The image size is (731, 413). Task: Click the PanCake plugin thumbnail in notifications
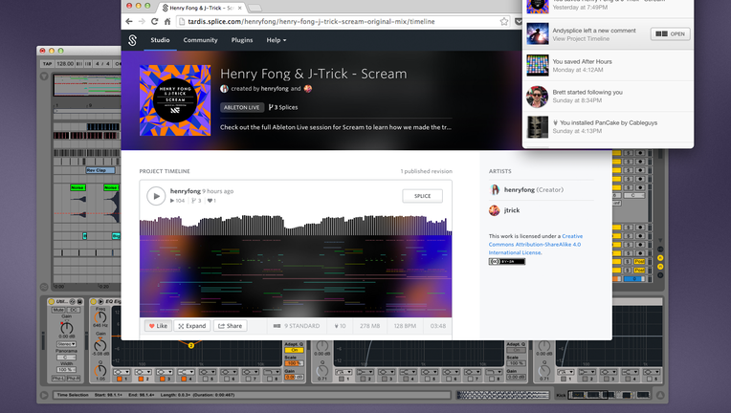point(538,127)
